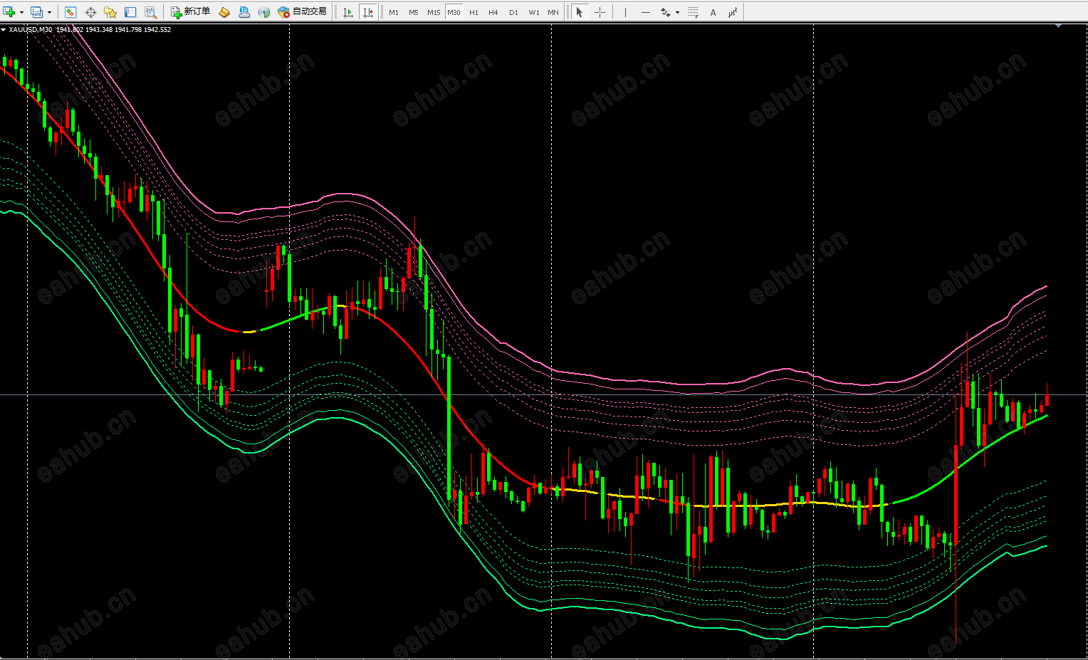
Task: Open a new chart window icon
Action: click(9, 12)
